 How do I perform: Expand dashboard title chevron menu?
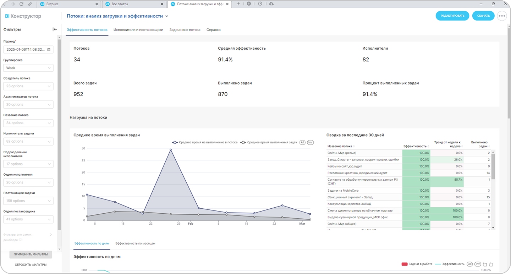[x=167, y=16]
